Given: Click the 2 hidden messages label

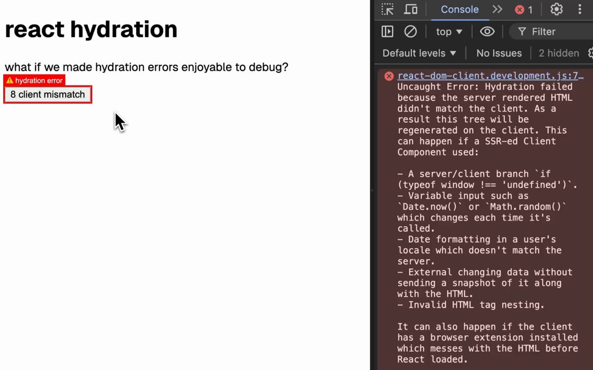Looking at the screenshot, I should pyautogui.click(x=559, y=53).
